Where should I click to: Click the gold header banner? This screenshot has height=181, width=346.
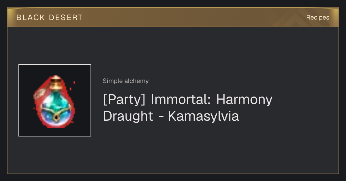tap(173, 17)
